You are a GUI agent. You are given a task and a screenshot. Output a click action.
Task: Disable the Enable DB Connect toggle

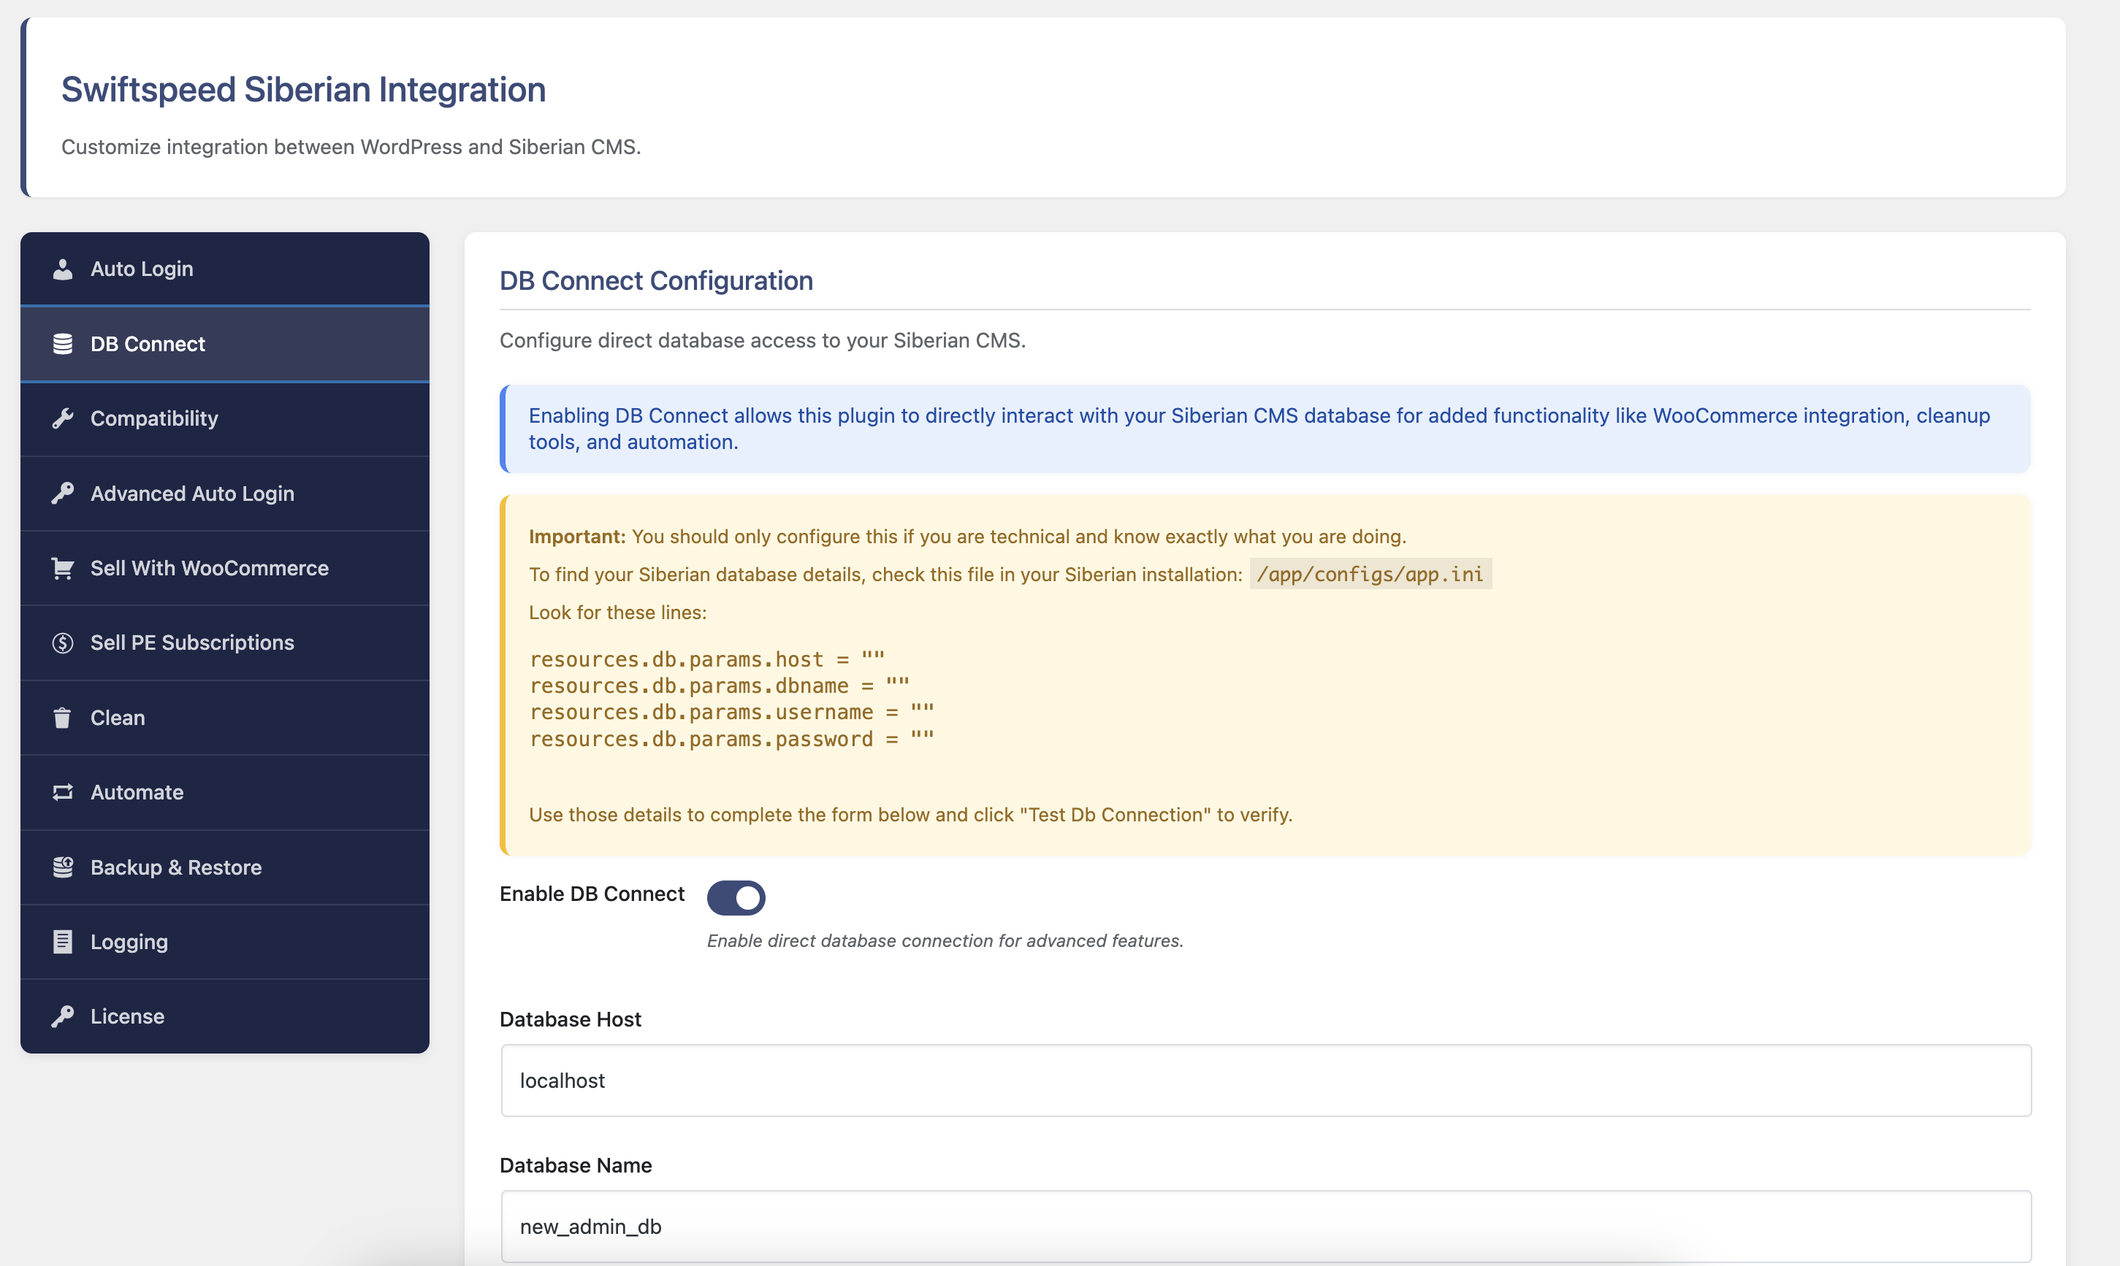pos(736,897)
